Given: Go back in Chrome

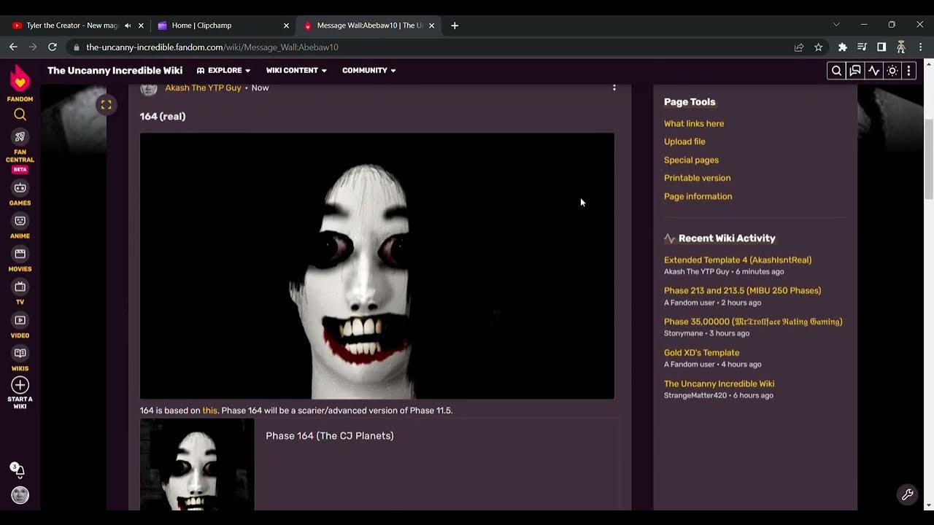Looking at the screenshot, I should pyautogui.click(x=13, y=47).
